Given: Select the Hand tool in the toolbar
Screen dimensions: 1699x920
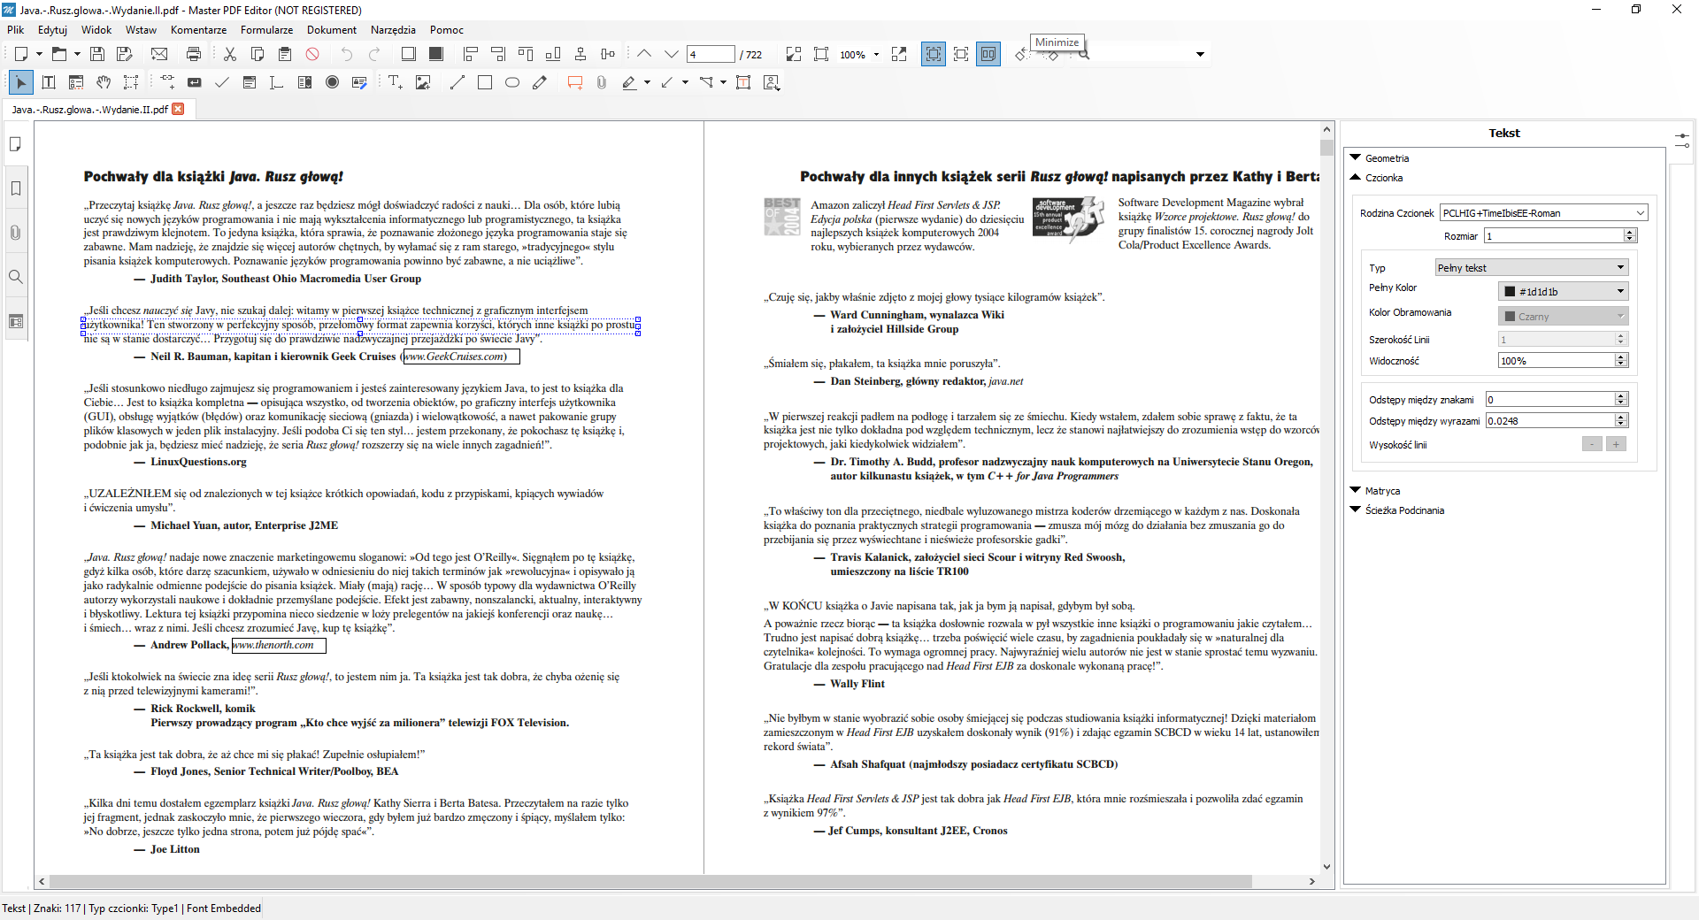Looking at the screenshot, I should [104, 82].
